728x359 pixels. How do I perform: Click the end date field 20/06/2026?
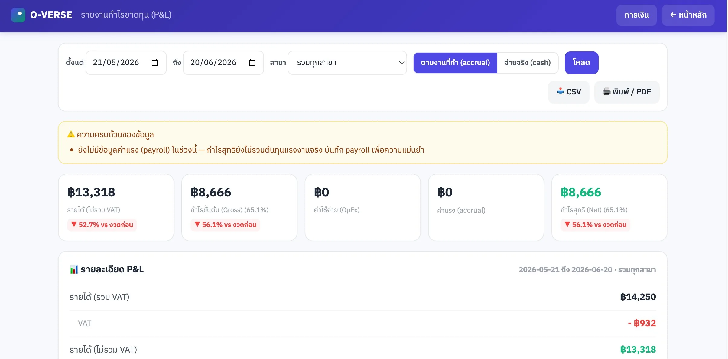223,63
